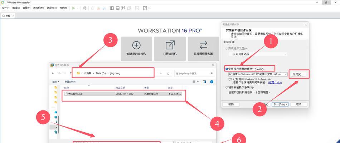This screenshot has width=340, height=143.
Task: Click the Unity mode toolbar icon
Action: coord(129,8)
